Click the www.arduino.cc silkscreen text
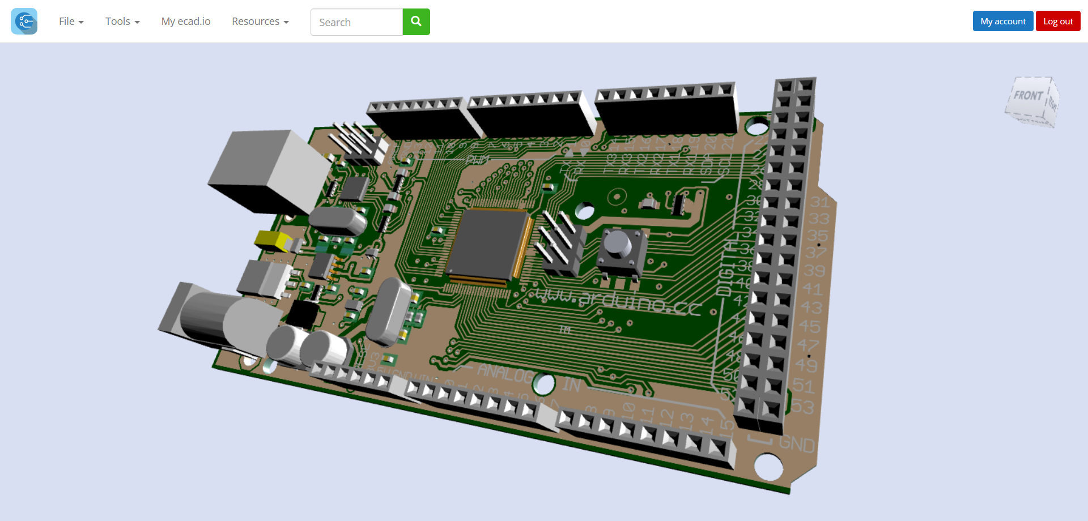1088x521 pixels. point(618,301)
